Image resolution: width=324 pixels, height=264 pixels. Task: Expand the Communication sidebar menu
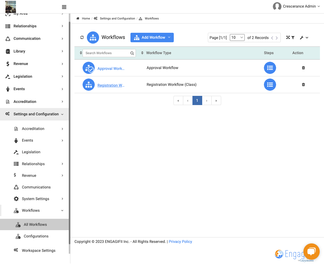coord(34,39)
